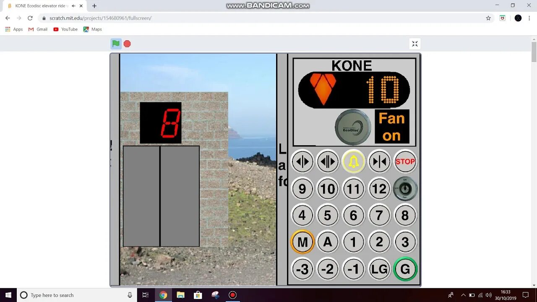This screenshot has width=537, height=302.
Task: Open the Maps bookmark
Action: (93, 29)
